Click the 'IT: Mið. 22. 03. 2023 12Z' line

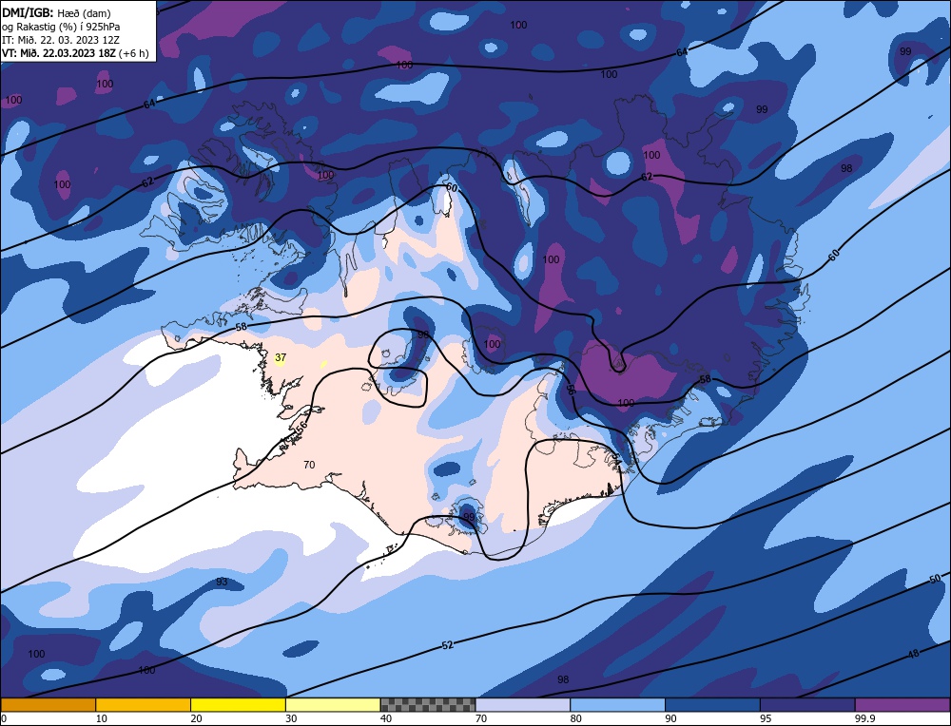coord(61,40)
